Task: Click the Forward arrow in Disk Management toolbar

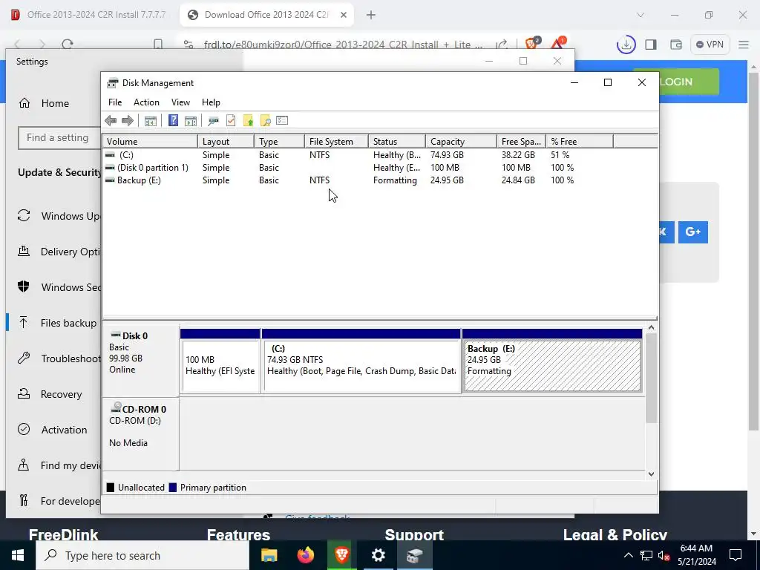Action: pyautogui.click(x=128, y=121)
